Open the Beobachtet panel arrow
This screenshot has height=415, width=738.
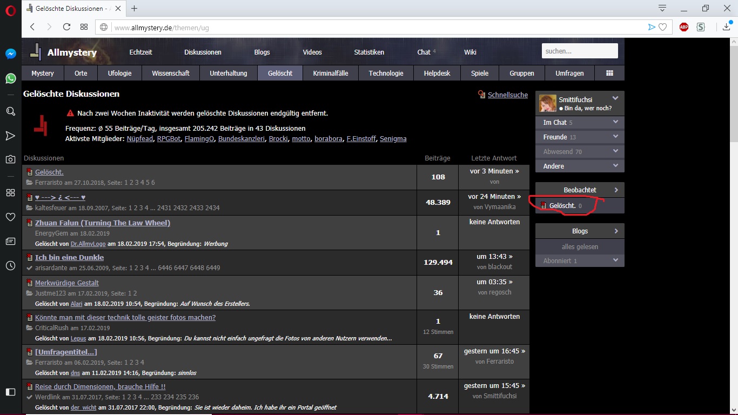click(616, 190)
